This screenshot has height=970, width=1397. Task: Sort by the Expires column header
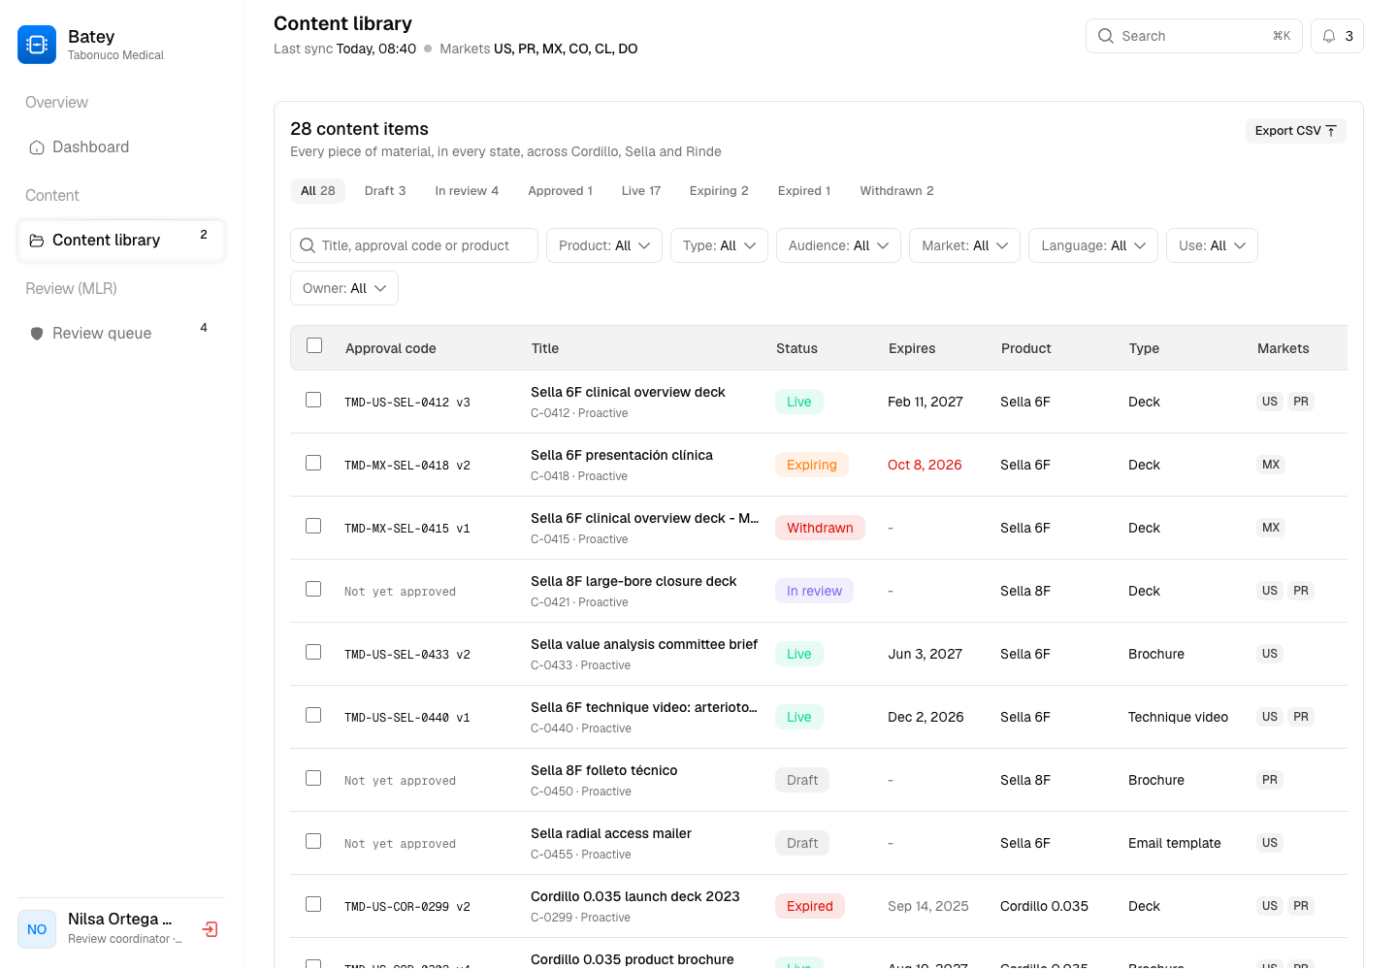point(912,348)
